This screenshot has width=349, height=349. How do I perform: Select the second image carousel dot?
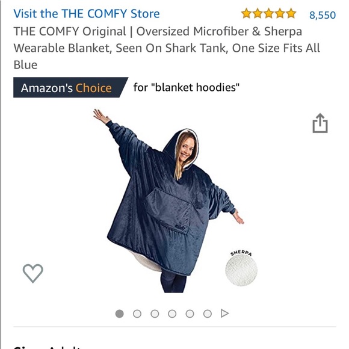coord(137,314)
